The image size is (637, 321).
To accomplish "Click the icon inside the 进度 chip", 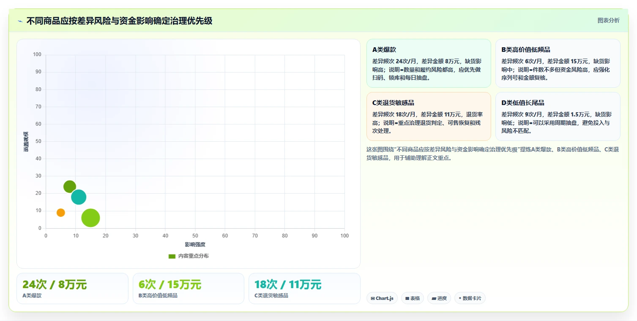I will coord(434,299).
